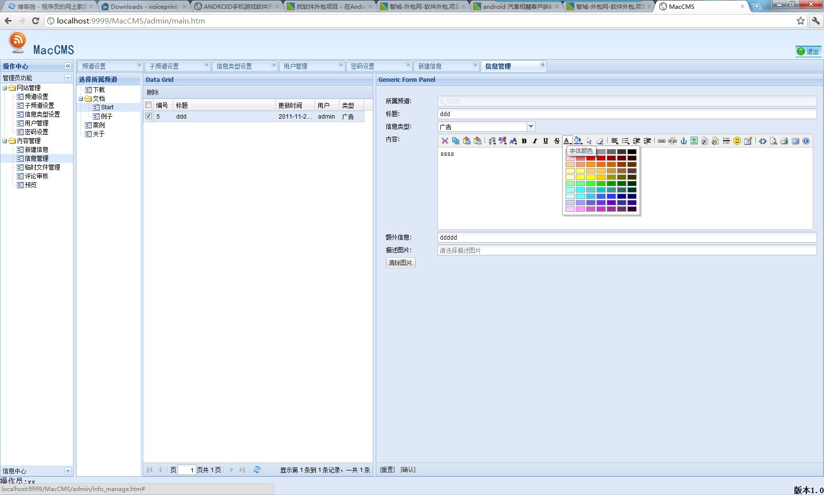Click the Paste icon in editor toolbar

(x=466, y=141)
